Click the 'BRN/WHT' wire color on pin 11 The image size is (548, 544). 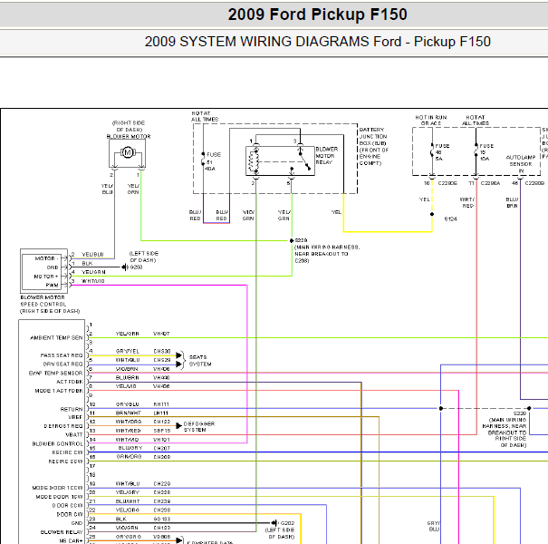[x=129, y=413]
